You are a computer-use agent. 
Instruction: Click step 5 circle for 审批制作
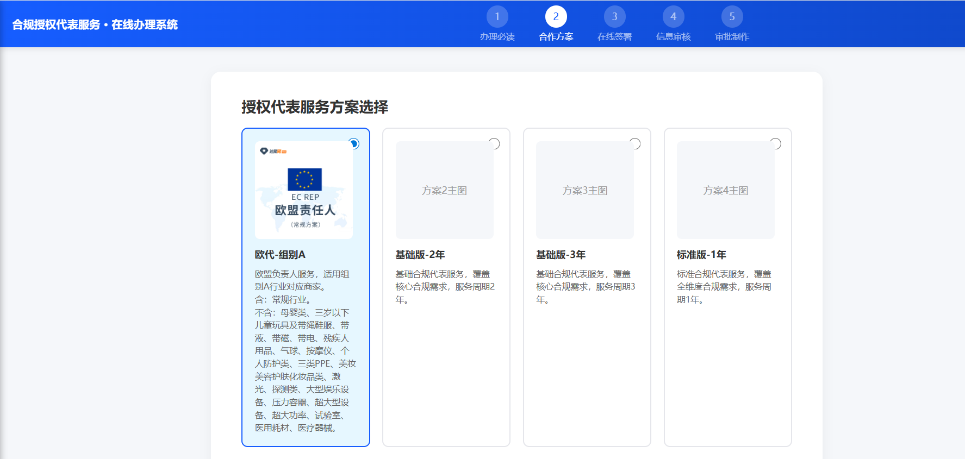732,16
